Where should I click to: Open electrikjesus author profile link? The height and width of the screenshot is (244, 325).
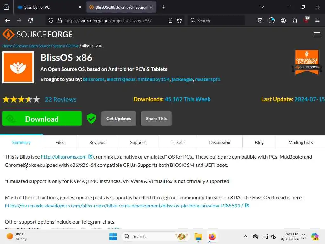[x=121, y=79]
